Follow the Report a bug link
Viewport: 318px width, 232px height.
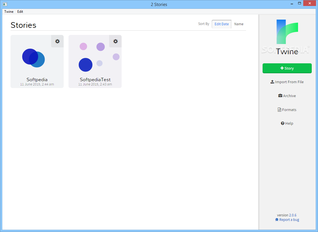coord(287,220)
